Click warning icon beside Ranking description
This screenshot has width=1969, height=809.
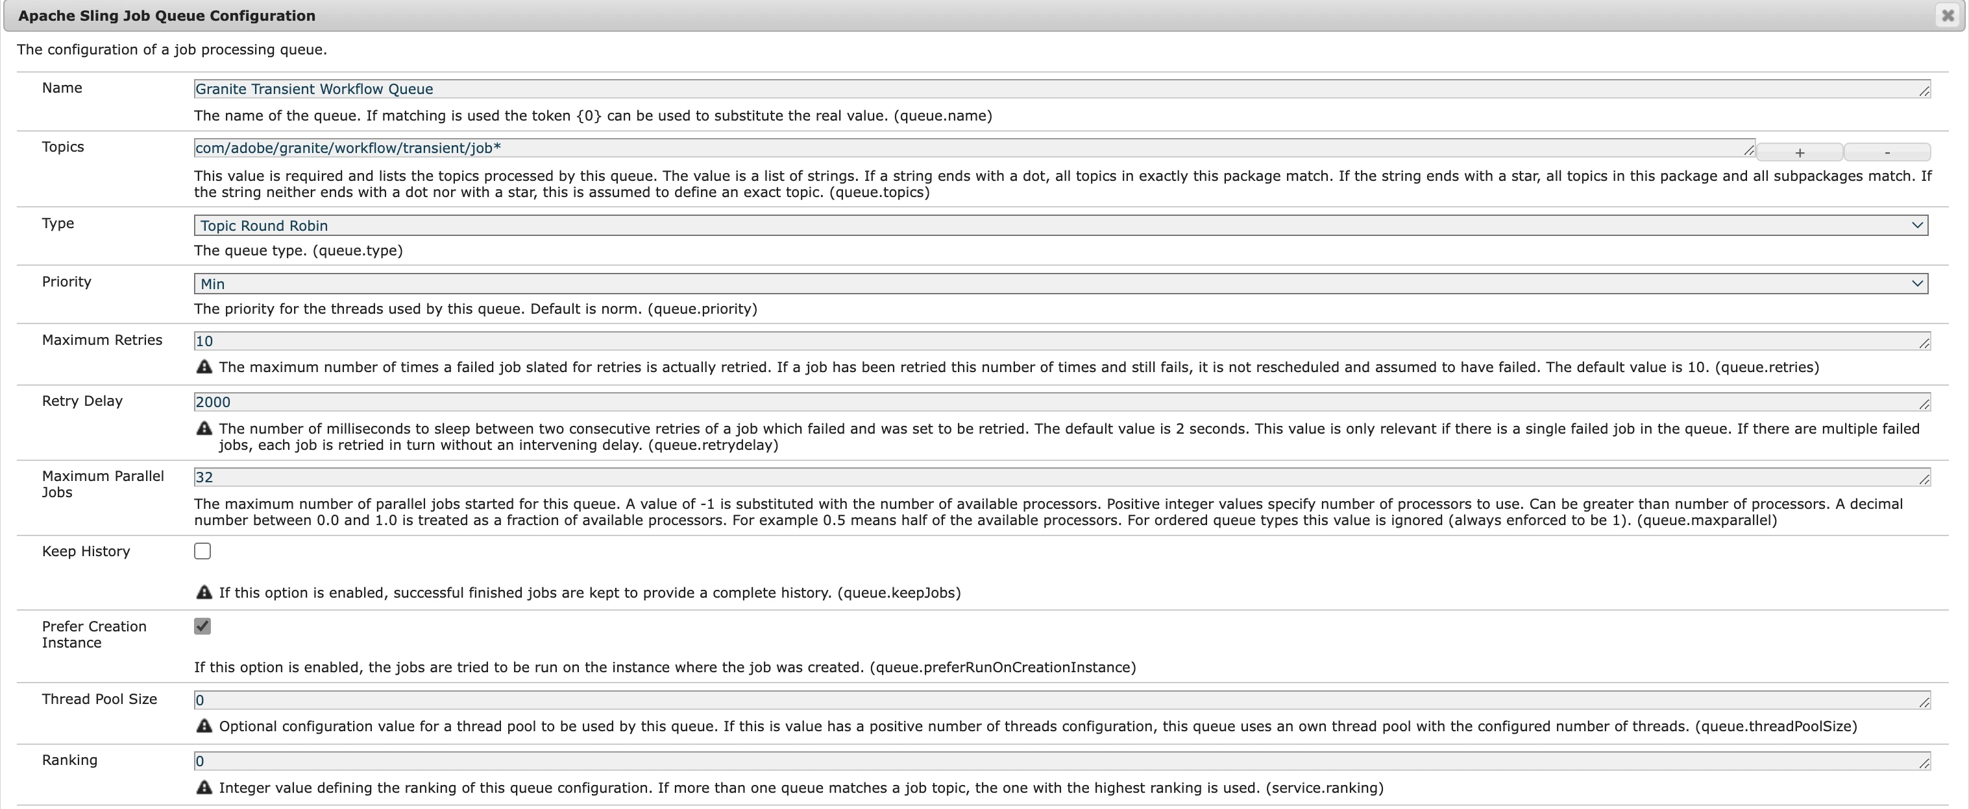pos(204,787)
